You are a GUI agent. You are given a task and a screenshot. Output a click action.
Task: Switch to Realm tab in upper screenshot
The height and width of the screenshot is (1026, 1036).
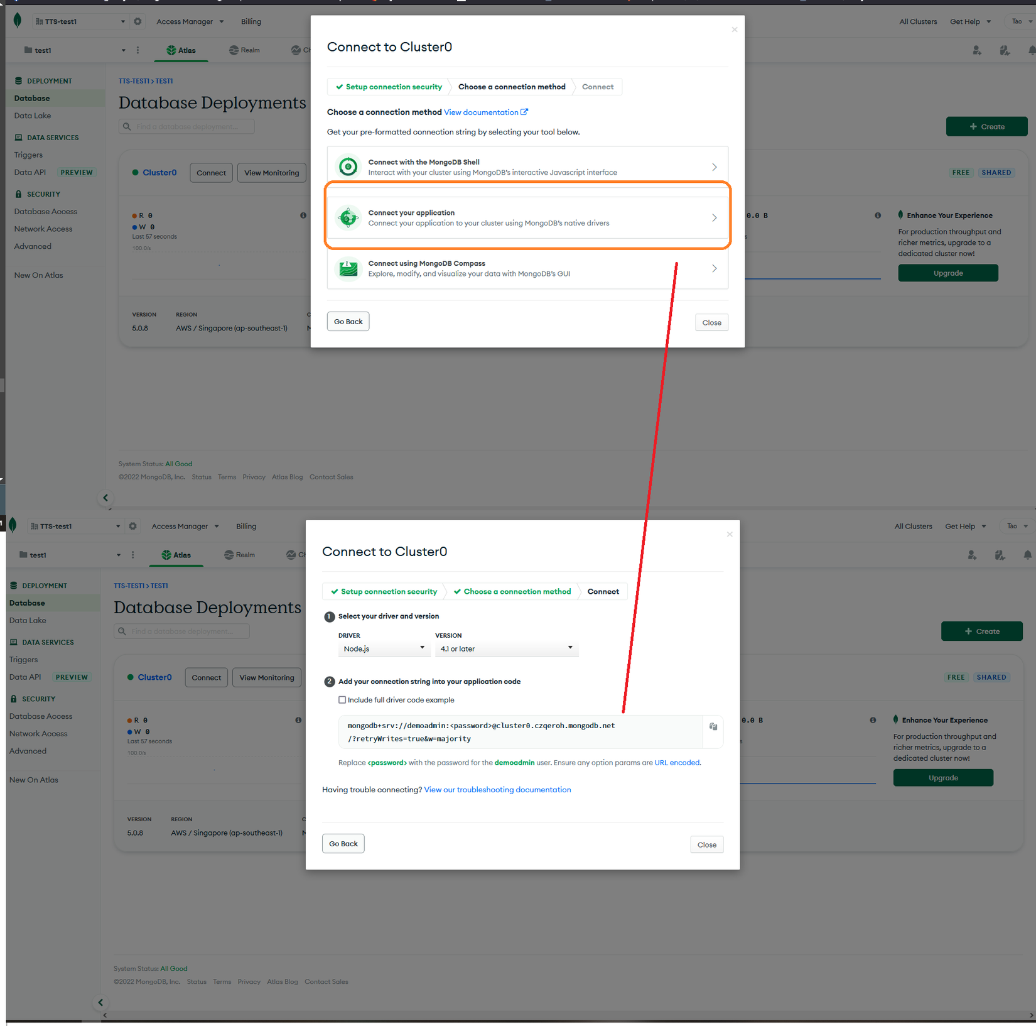point(244,50)
